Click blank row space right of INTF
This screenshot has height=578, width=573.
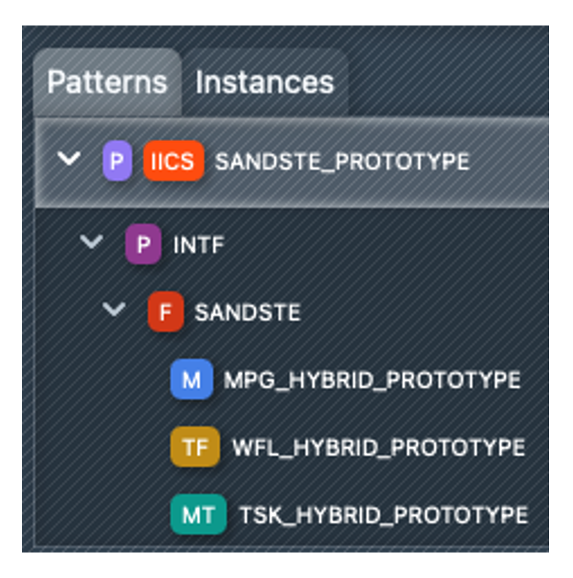point(378,245)
